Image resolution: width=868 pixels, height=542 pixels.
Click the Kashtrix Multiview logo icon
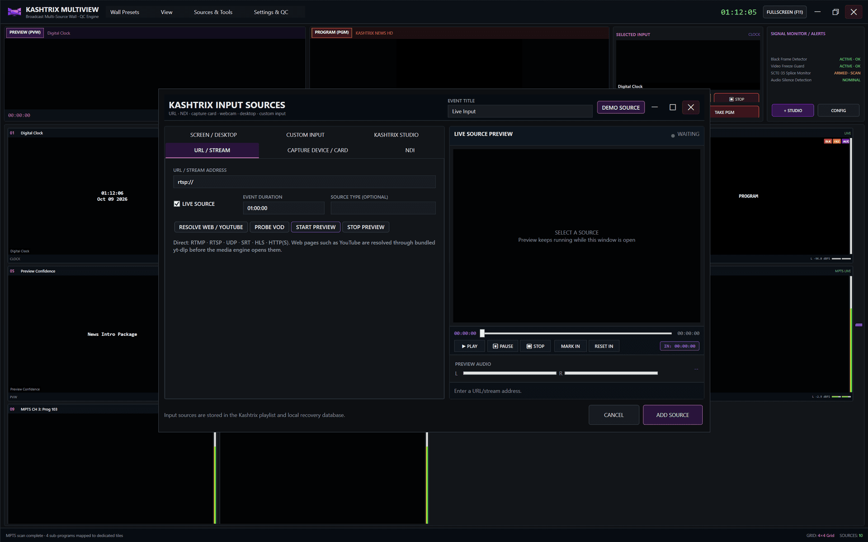(x=14, y=12)
